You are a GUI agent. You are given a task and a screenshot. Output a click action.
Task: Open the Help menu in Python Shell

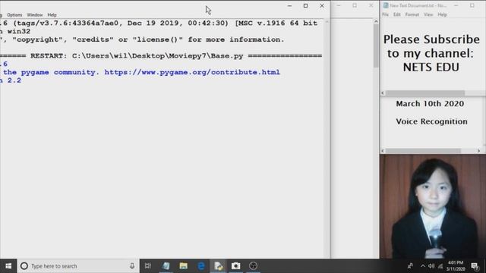pos(52,15)
